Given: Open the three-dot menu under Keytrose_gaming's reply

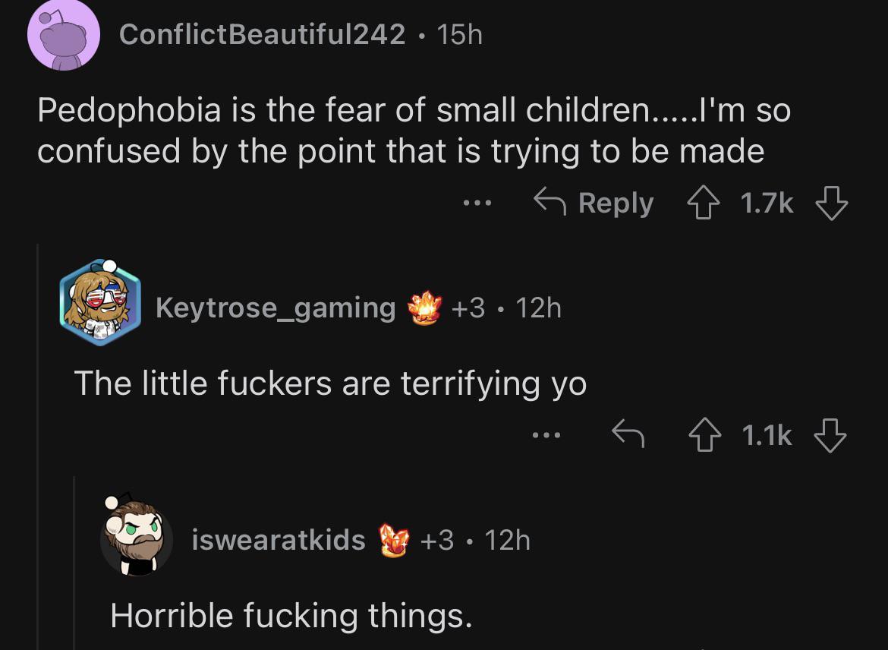Looking at the screenshot, I should 547,433.
